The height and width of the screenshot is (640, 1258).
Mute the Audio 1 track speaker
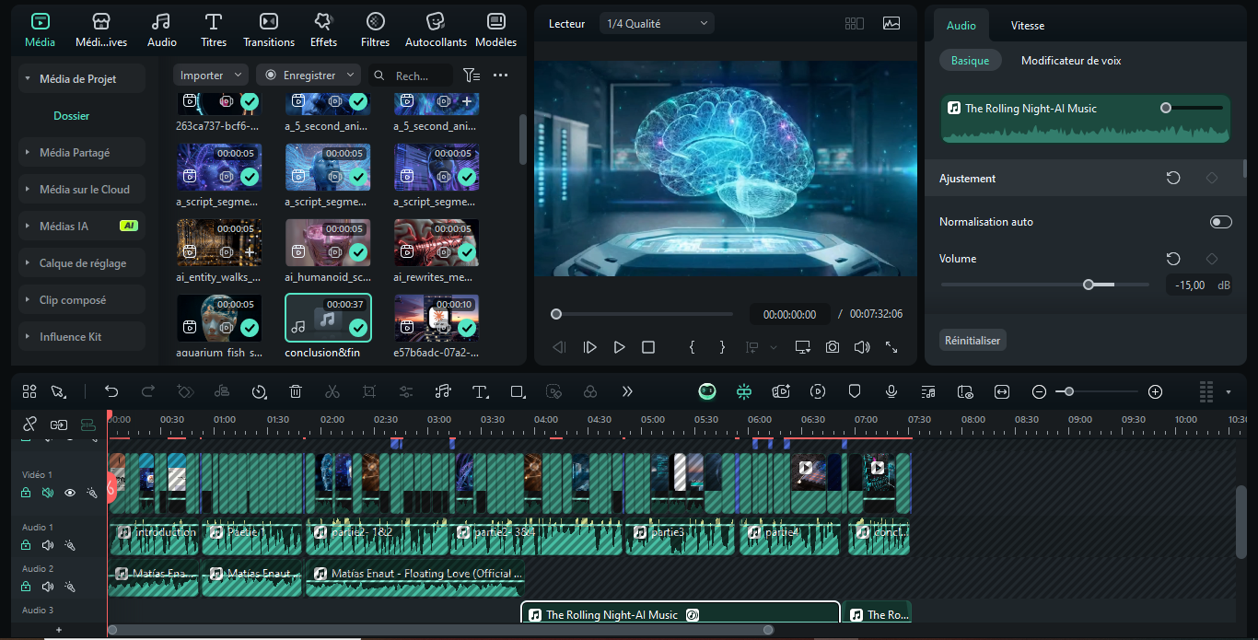pos(48,545)
